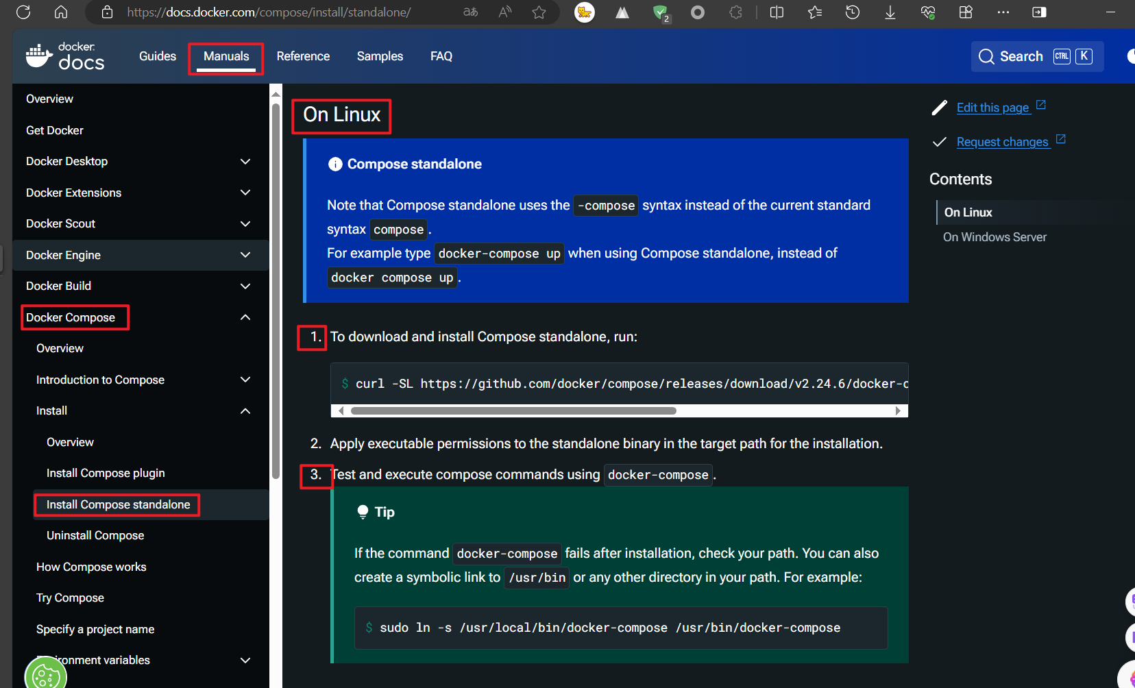Expand Introduction to Compose
This screenshot has width=1135, height=688.
pyautogui.click(x=245, y=380)
